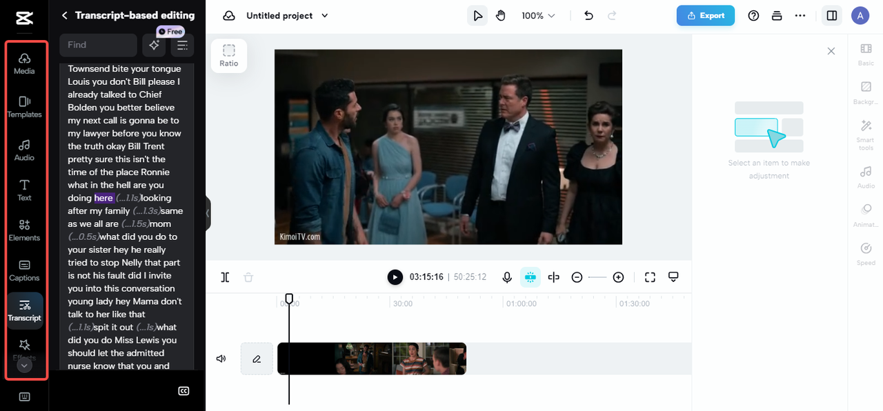
Task: Open Untitled project name dropdown
Action: (288, 15)
